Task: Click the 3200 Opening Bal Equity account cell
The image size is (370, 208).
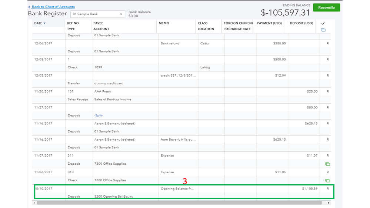Action: tap(113, 196)
